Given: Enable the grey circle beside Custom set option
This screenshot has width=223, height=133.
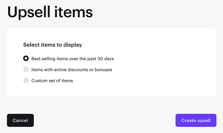Looking at the screenshot, I should (x=26, y=80).
